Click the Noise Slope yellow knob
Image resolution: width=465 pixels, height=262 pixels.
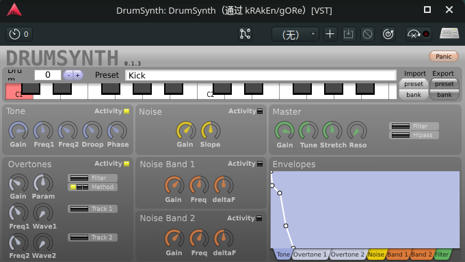[211, 130]
